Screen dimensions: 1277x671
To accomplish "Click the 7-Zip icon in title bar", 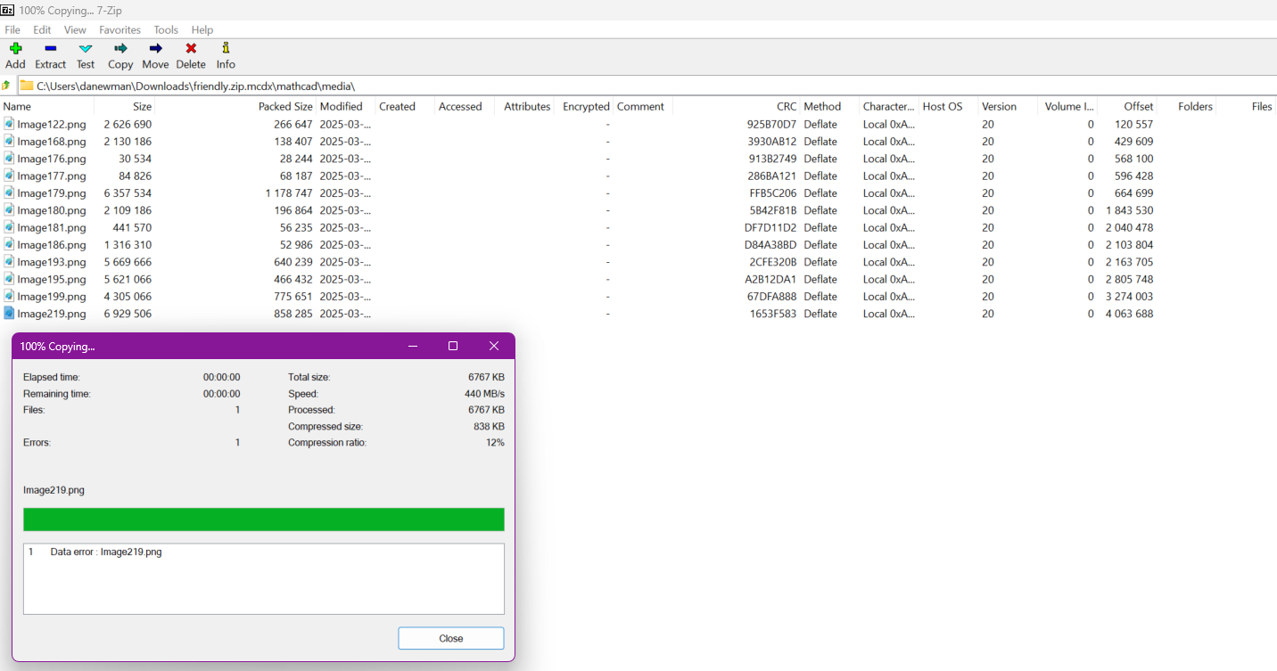I will pos(9,10).
